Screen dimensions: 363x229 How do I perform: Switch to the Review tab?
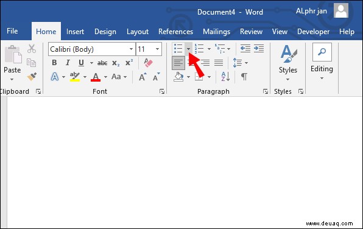pos(251,32)
